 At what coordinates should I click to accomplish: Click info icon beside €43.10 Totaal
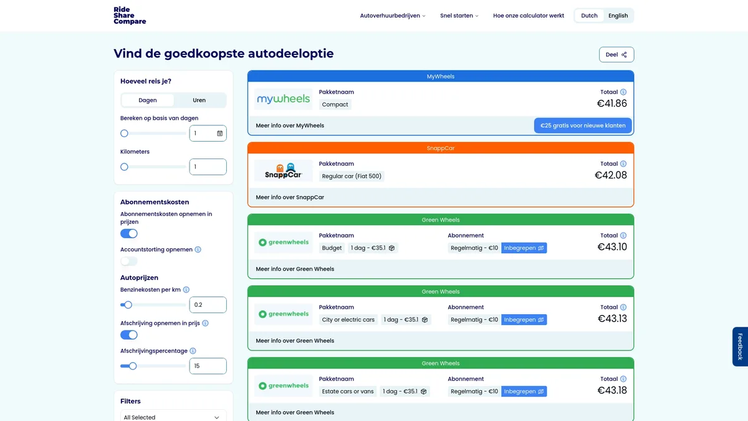pyautogui.click(x=623, y=236)
